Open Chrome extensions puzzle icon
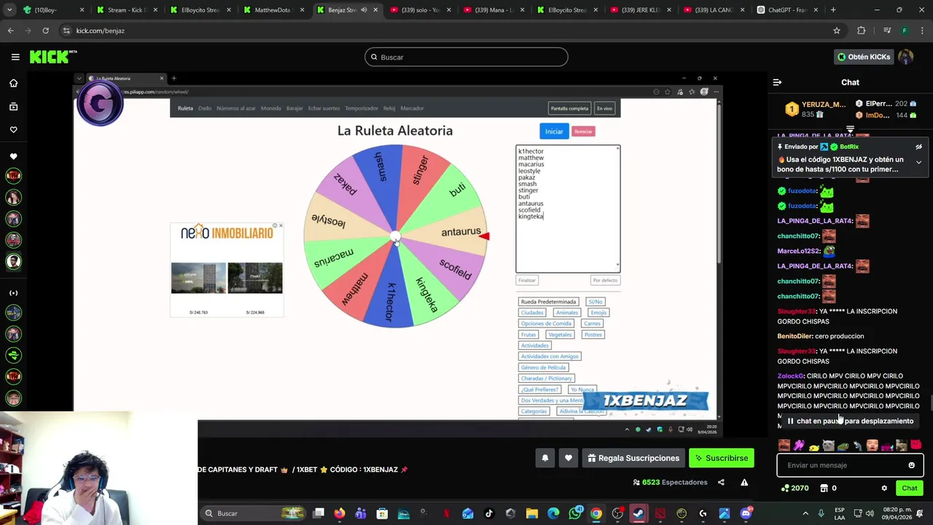Screen dimensions: 933x525 [x=862, y=31]
